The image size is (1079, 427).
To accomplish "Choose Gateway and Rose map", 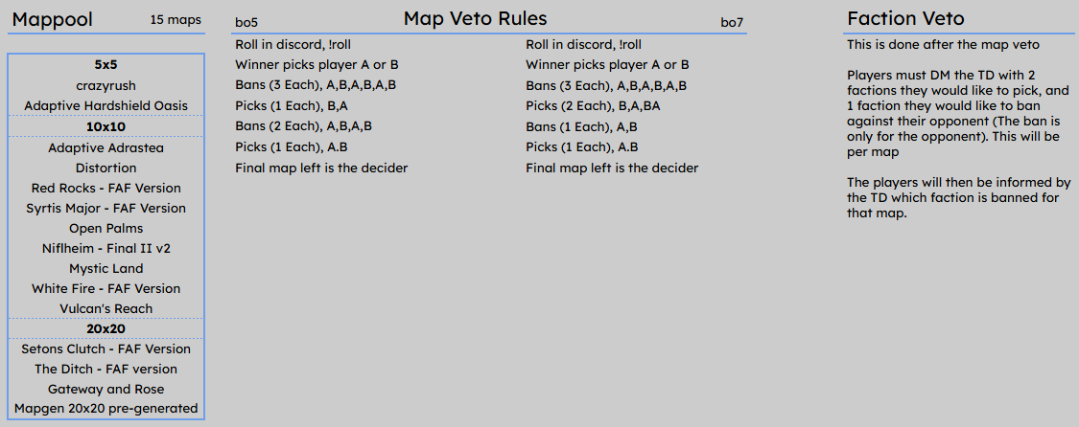I will 106,390.
